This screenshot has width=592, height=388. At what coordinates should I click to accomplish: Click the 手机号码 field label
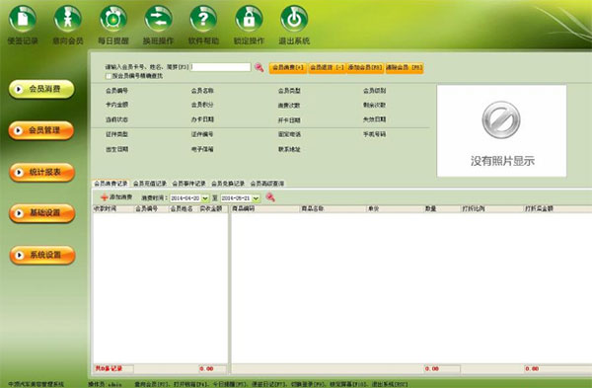click(375, 134)
